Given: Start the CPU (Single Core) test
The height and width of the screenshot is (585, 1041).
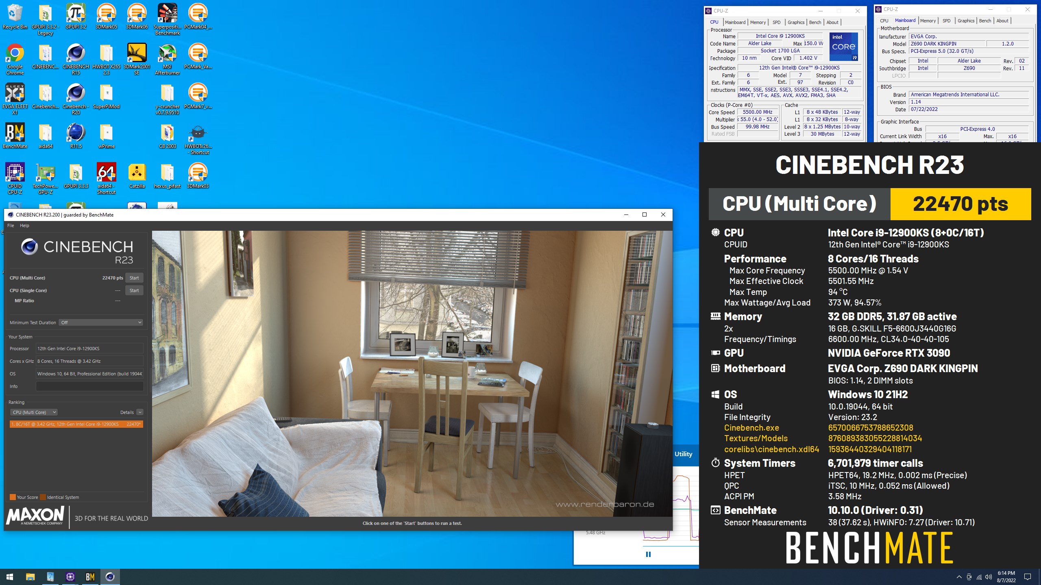Looking at the screenshot, I should click(134, 290).
